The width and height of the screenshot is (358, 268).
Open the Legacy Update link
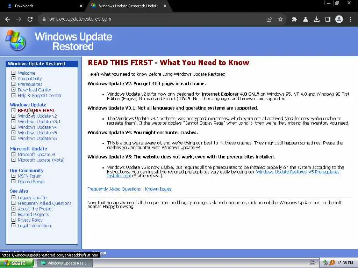coord(32,198)
